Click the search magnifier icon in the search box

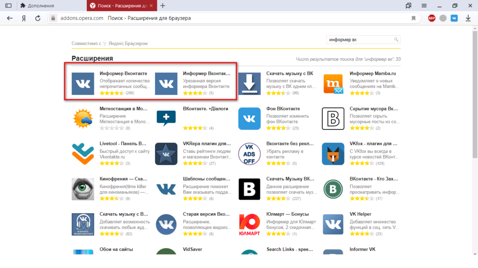pos(396,40)
